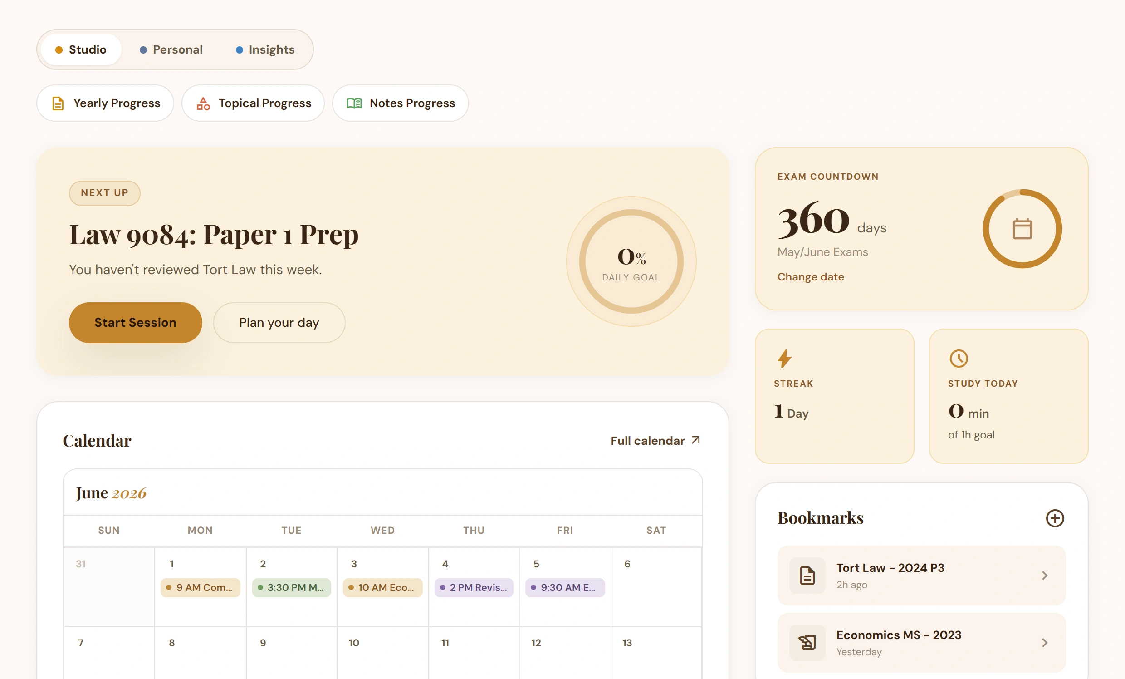Expand Tort Law bookmark chevron
Image resolution: width=1125 pixels, height=679 pixels.
pos(1045,576)
